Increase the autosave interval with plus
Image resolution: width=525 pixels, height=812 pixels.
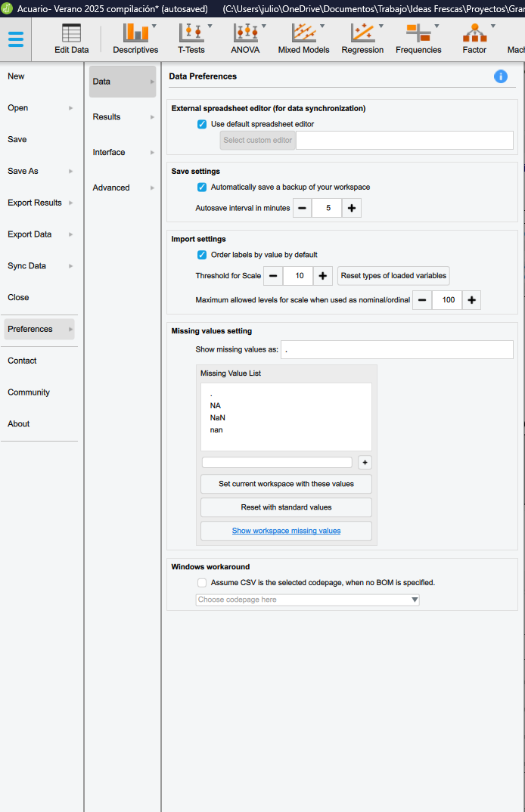click(351, 208)
